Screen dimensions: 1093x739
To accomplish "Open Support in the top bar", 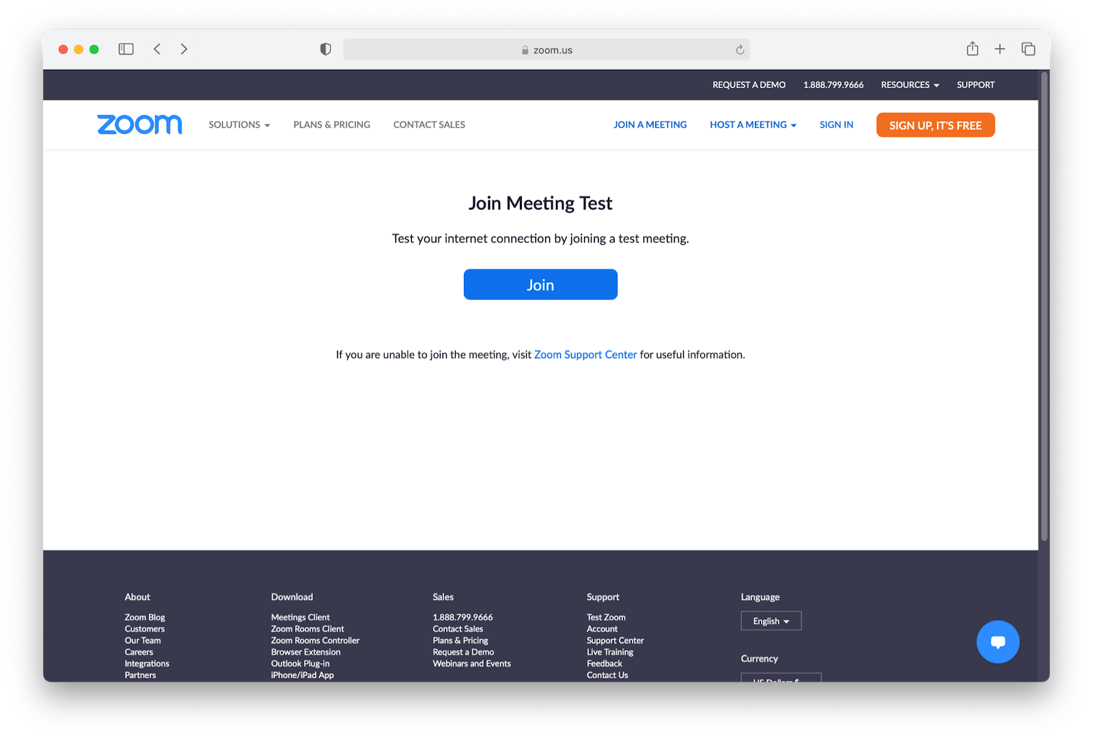I will coord(976,85).
